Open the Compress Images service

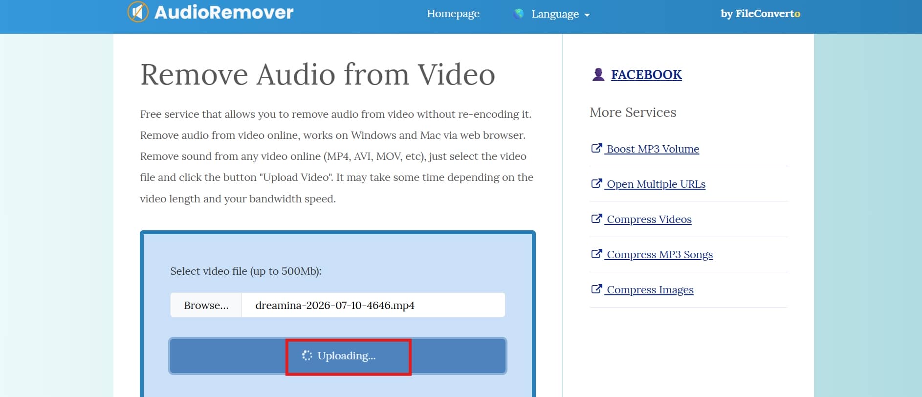(650, 290)
